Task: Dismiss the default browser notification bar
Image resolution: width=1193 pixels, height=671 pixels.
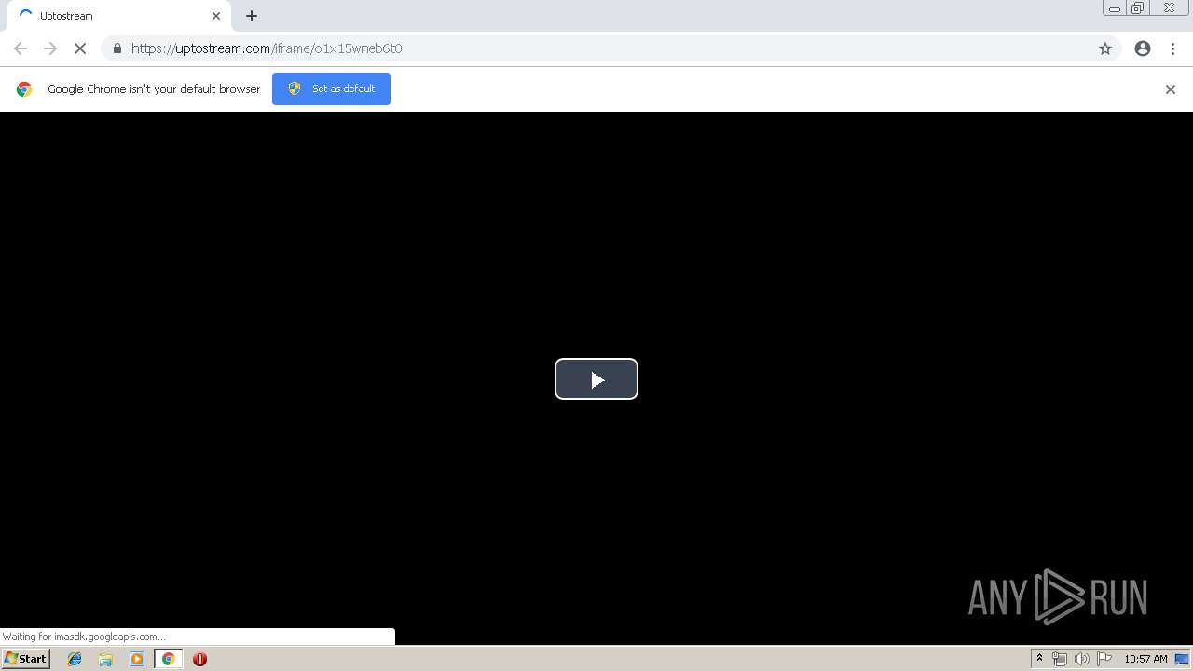Action: pyautogui.click(x=1171, y=89)
